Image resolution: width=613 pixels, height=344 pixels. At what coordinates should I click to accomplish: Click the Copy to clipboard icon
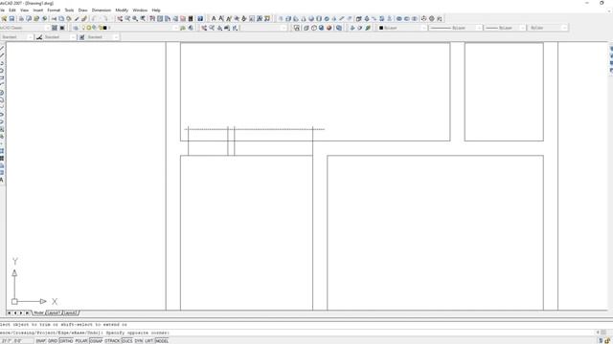pos(61,18)
